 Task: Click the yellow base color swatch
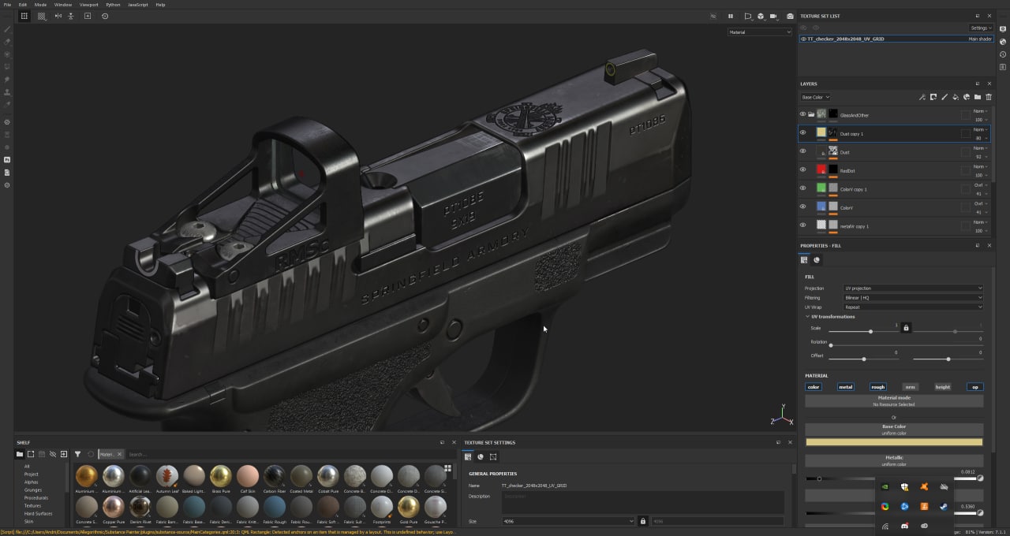[x=894, y=442]
